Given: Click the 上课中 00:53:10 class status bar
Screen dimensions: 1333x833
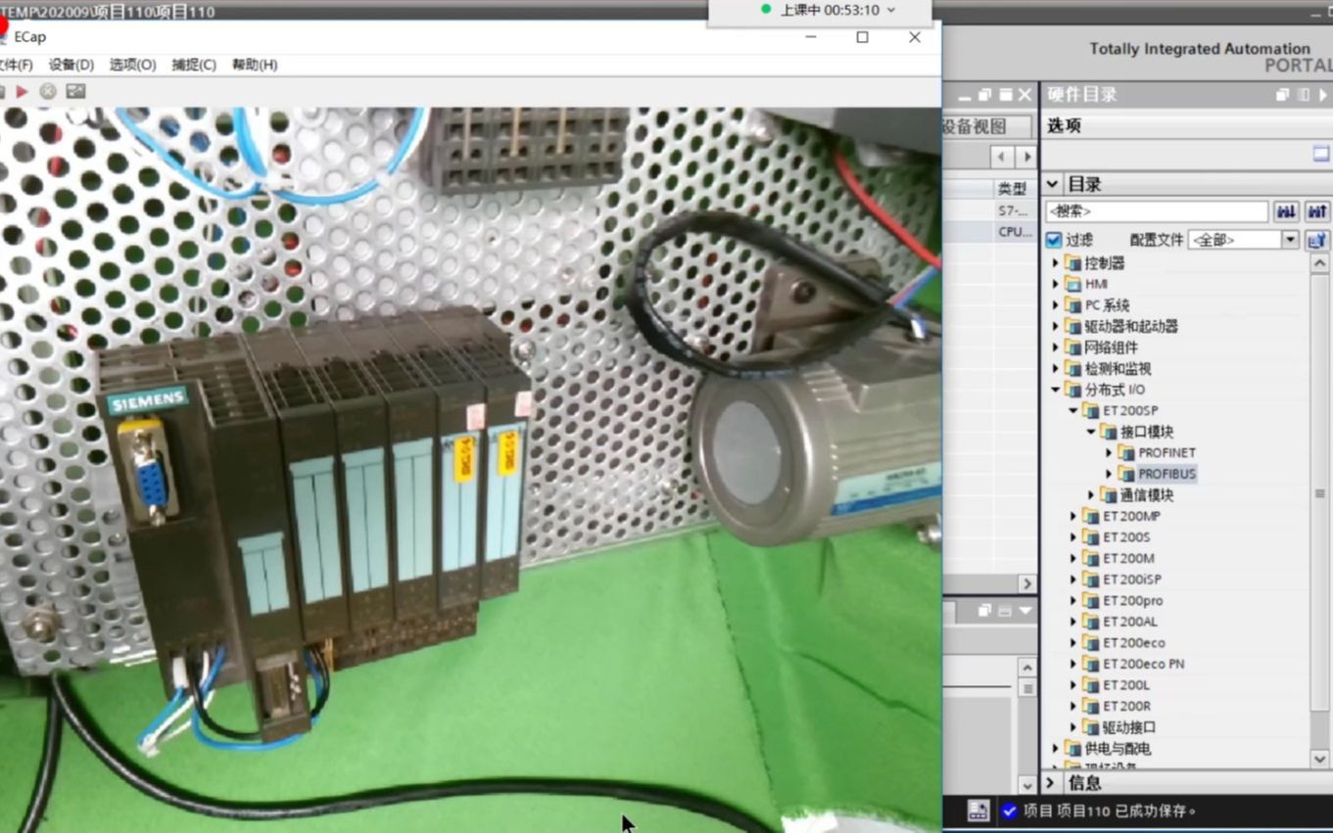Looking at the screenshot, I should (819, 11).
